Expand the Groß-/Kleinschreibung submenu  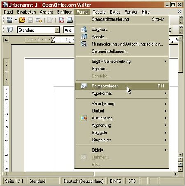click(x=122, y=62)
